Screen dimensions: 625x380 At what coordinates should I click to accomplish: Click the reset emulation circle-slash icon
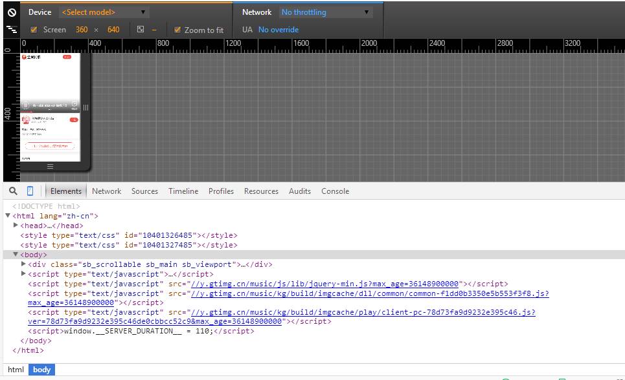coord(12,12)
